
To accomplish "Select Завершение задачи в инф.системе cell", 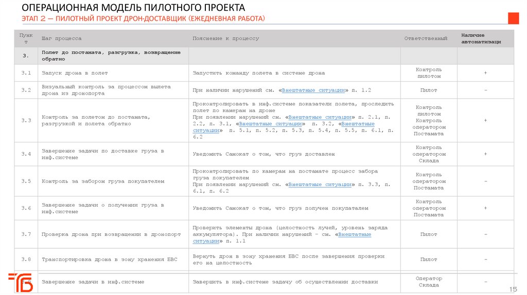I will coord(113,282).
